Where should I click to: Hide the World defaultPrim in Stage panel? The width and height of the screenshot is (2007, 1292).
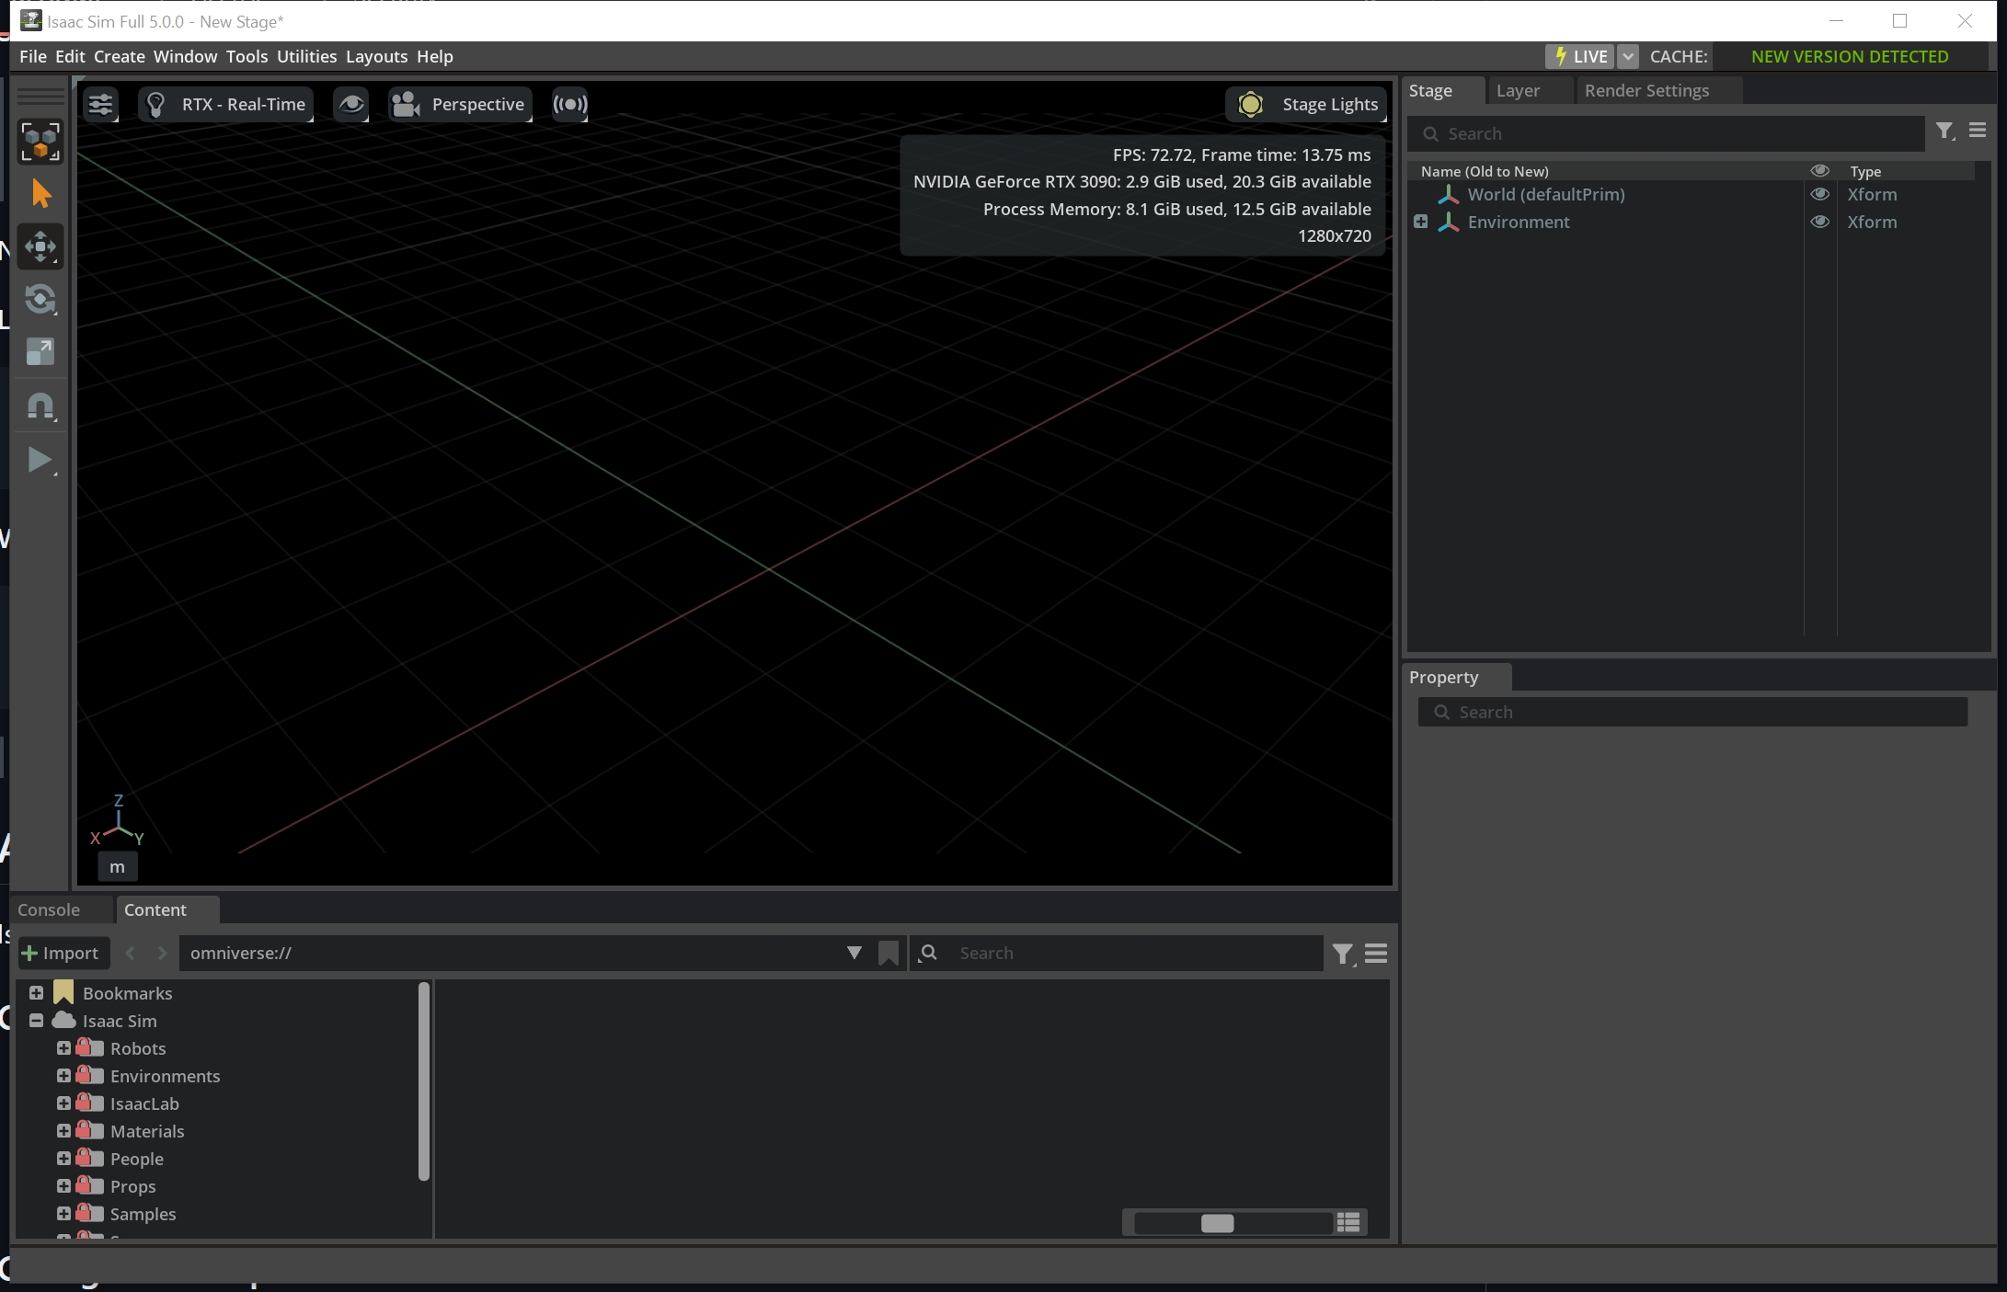click(1821, 194)
